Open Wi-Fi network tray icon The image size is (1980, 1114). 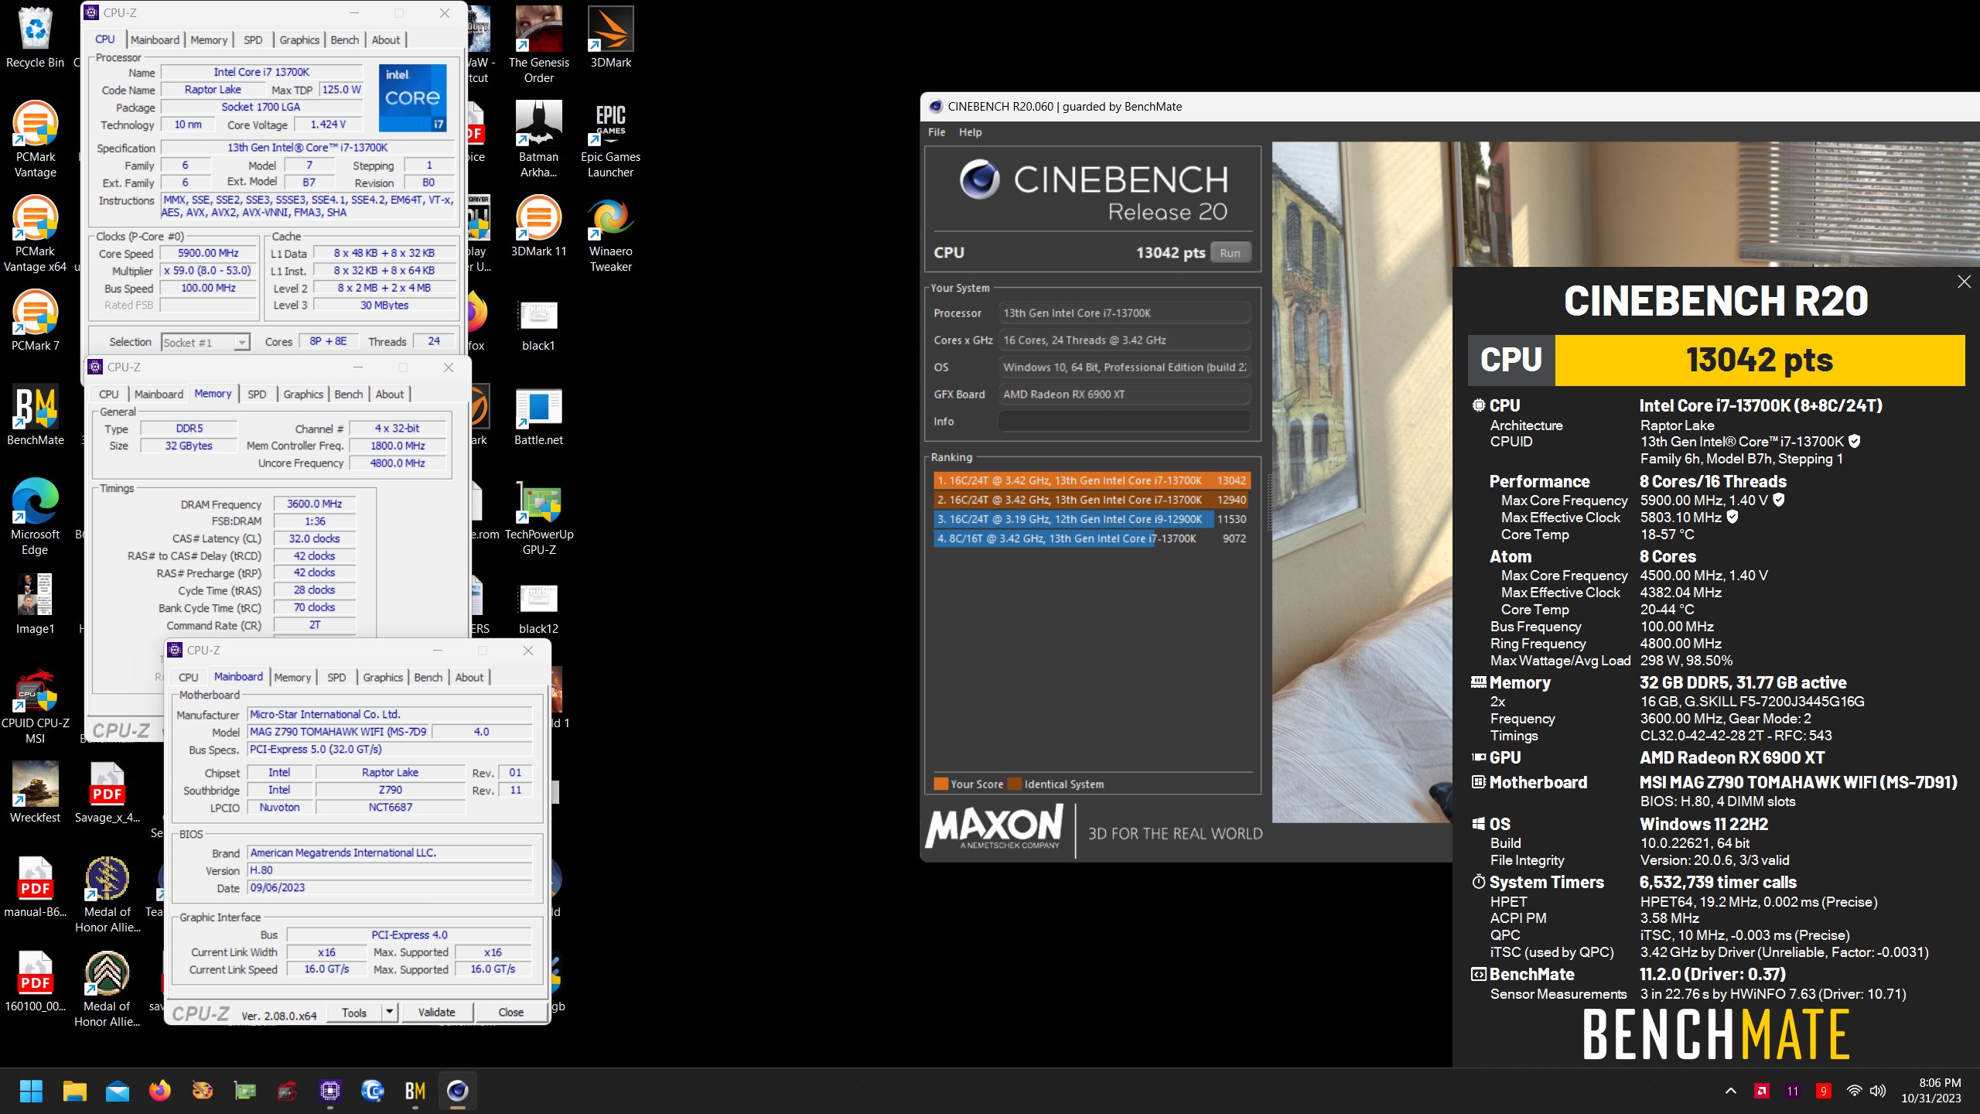(x=1853, y=1091)
